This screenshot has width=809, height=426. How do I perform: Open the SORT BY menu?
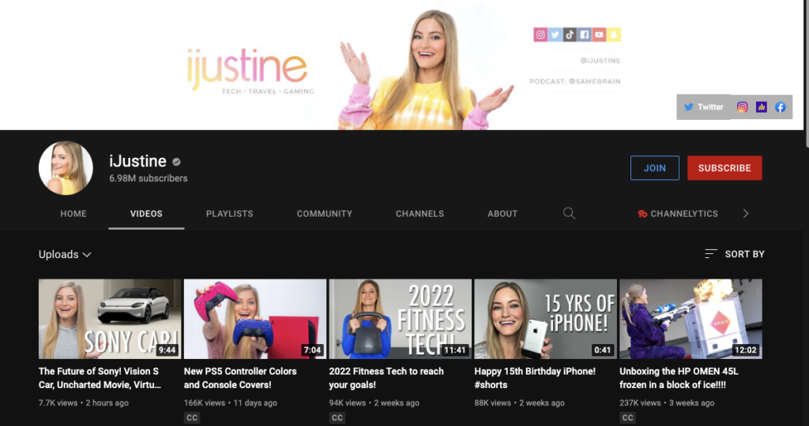pyautogui.click(x=735, y=254)
